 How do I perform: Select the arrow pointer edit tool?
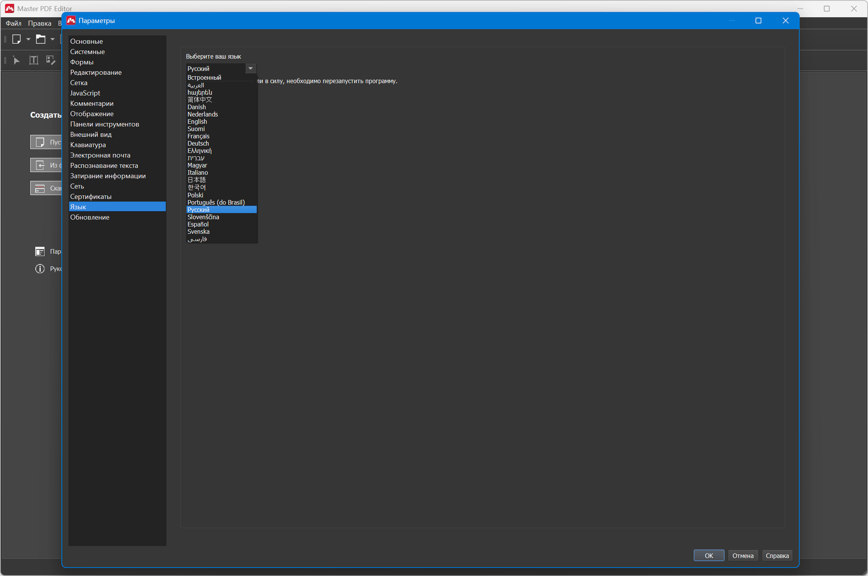coord(16,60)
